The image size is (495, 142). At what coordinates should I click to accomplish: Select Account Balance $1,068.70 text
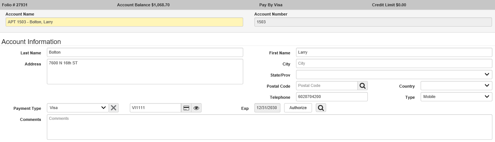tap(144, 5)
